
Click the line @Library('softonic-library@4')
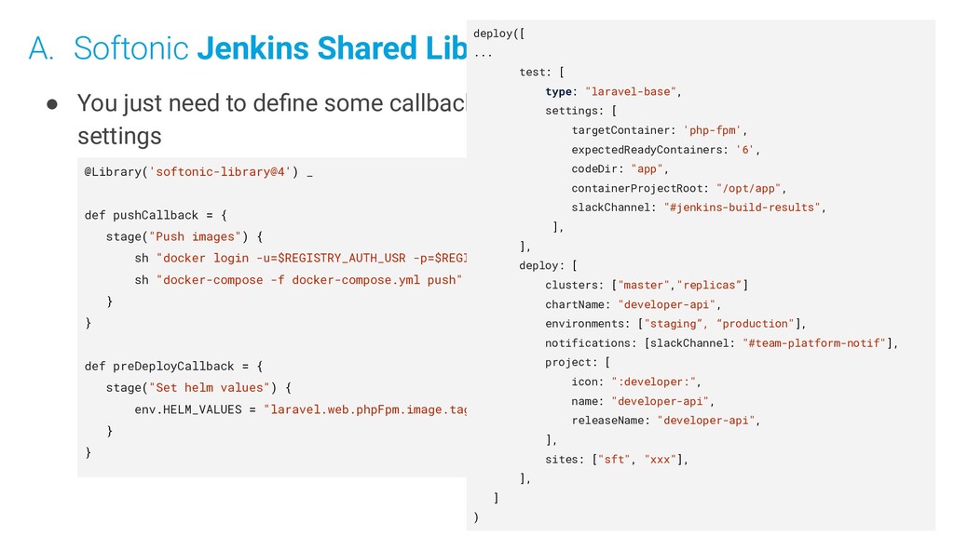point(198,172)
